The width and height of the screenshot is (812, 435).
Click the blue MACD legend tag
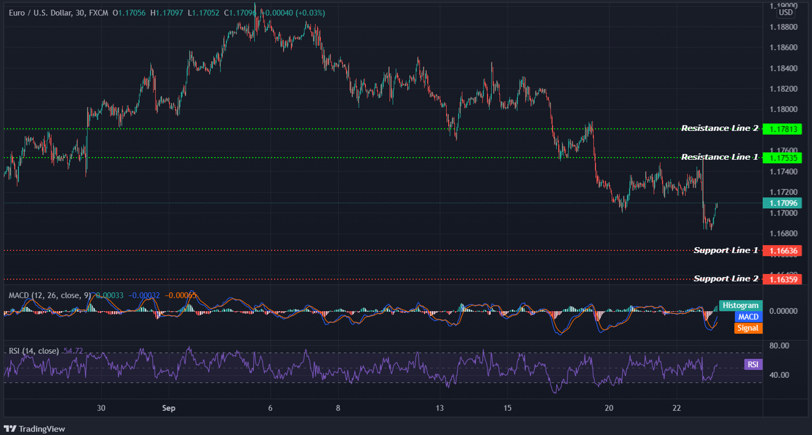tap(748, 317)
